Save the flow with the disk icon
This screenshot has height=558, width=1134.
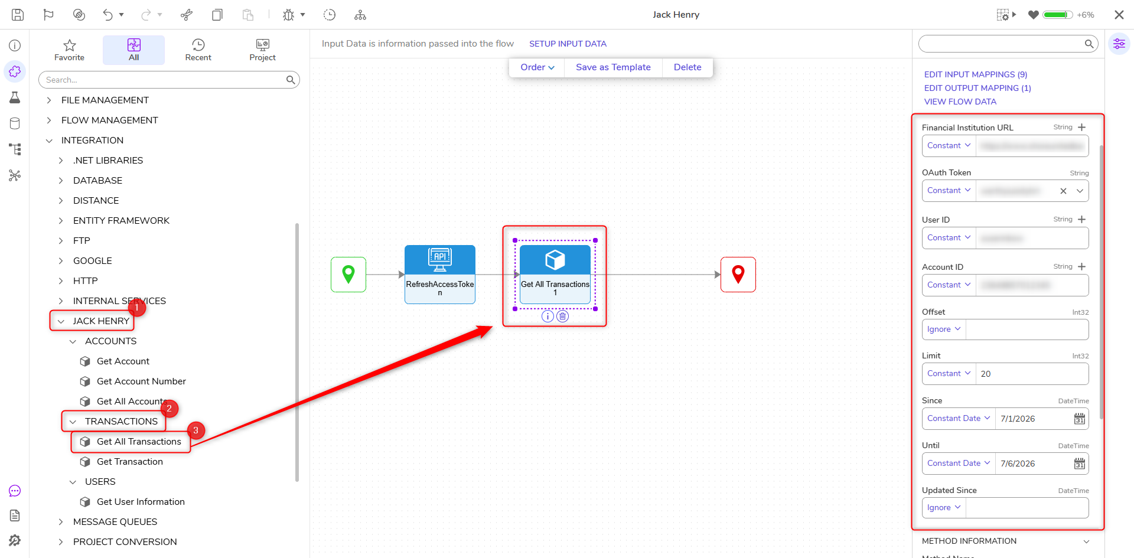coord(18,15)
